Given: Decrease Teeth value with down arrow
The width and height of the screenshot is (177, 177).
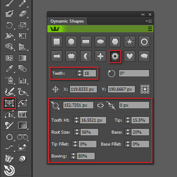Looking at the screenshot, I should pos(80,75).
